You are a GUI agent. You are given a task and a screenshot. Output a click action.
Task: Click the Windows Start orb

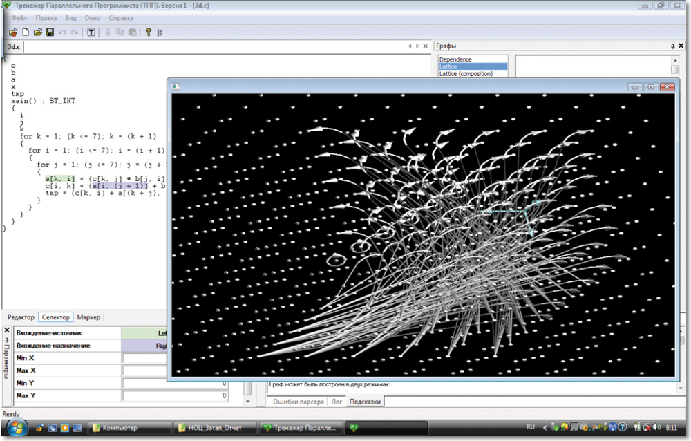point(15,427)
